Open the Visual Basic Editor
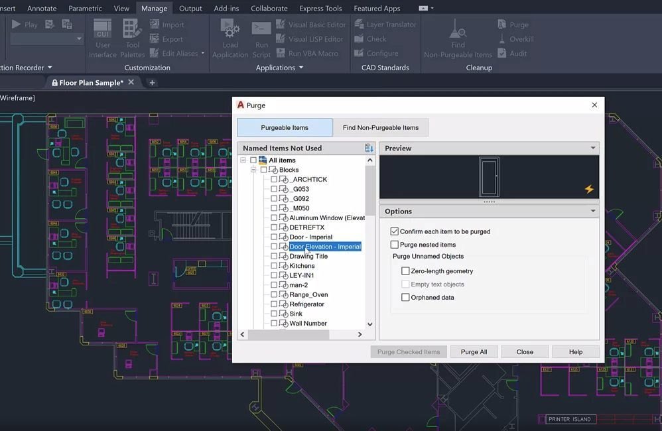This screenshot has width=662, height=431. click(x=312, y=25)
